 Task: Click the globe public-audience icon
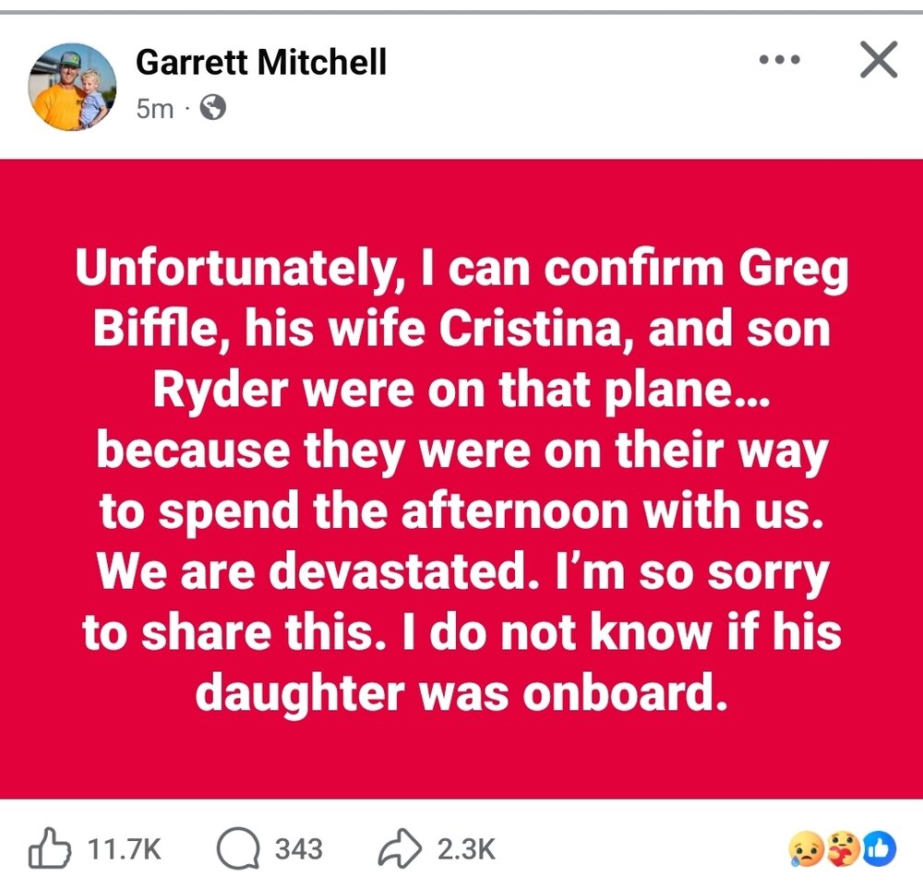[212, 109]
